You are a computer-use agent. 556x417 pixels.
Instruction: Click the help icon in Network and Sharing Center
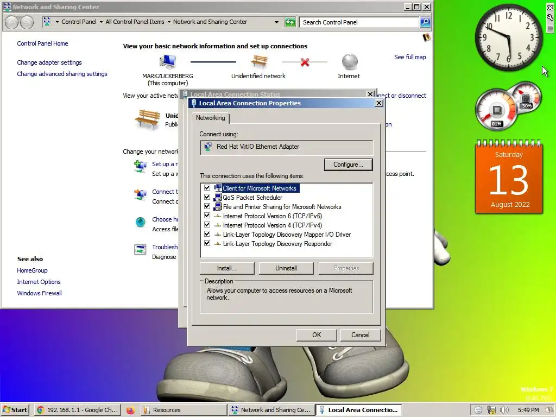(x=427, y=37)
